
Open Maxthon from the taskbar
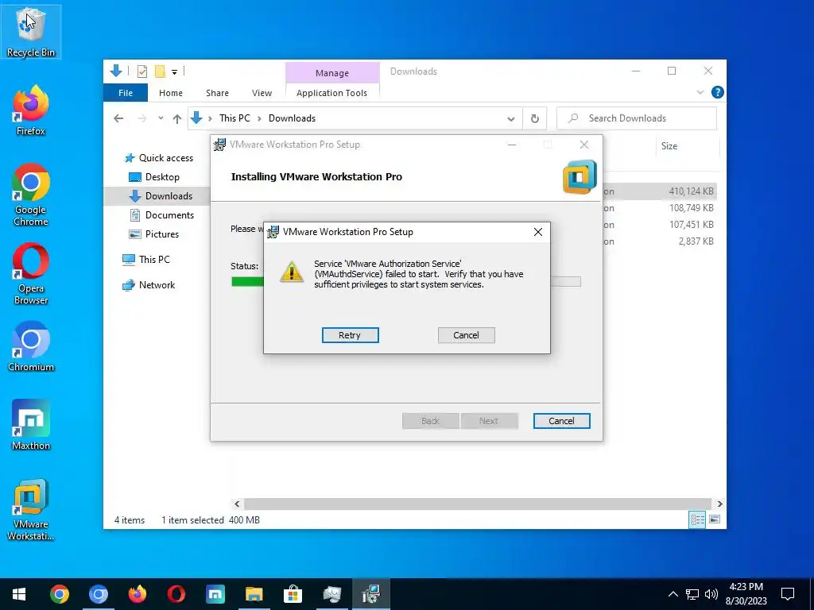tap(215, 594)
